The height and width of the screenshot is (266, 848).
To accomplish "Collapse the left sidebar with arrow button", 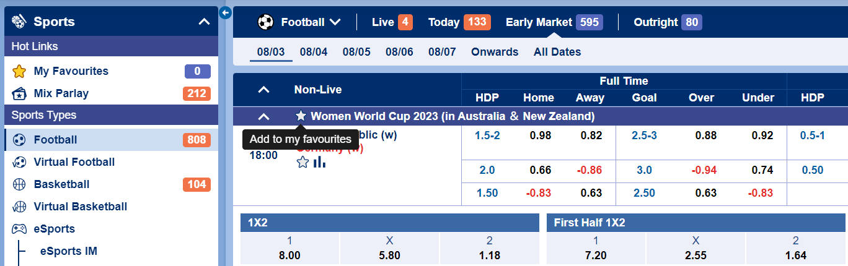I will point(225,12).
